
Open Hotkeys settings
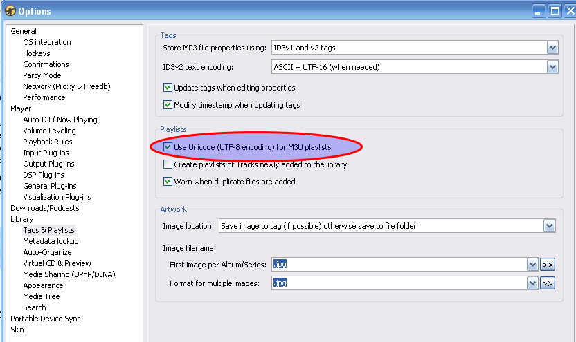[37, 53]
